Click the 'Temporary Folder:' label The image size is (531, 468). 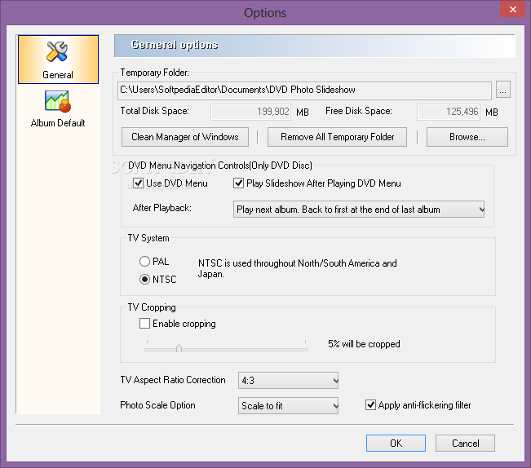155,73
